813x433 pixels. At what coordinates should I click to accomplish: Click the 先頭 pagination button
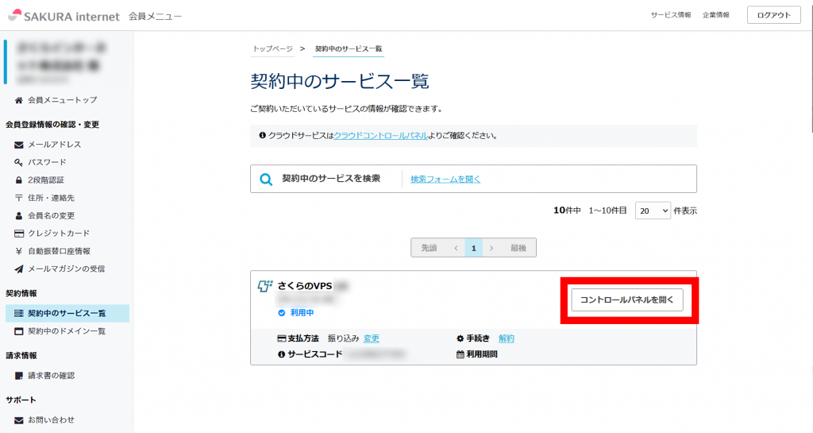429,248
